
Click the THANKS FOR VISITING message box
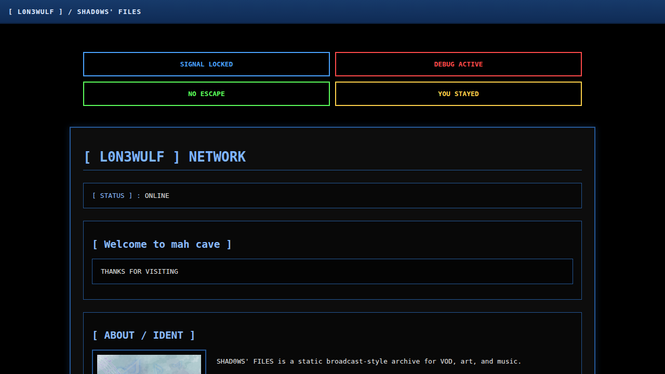click(332, 272)
